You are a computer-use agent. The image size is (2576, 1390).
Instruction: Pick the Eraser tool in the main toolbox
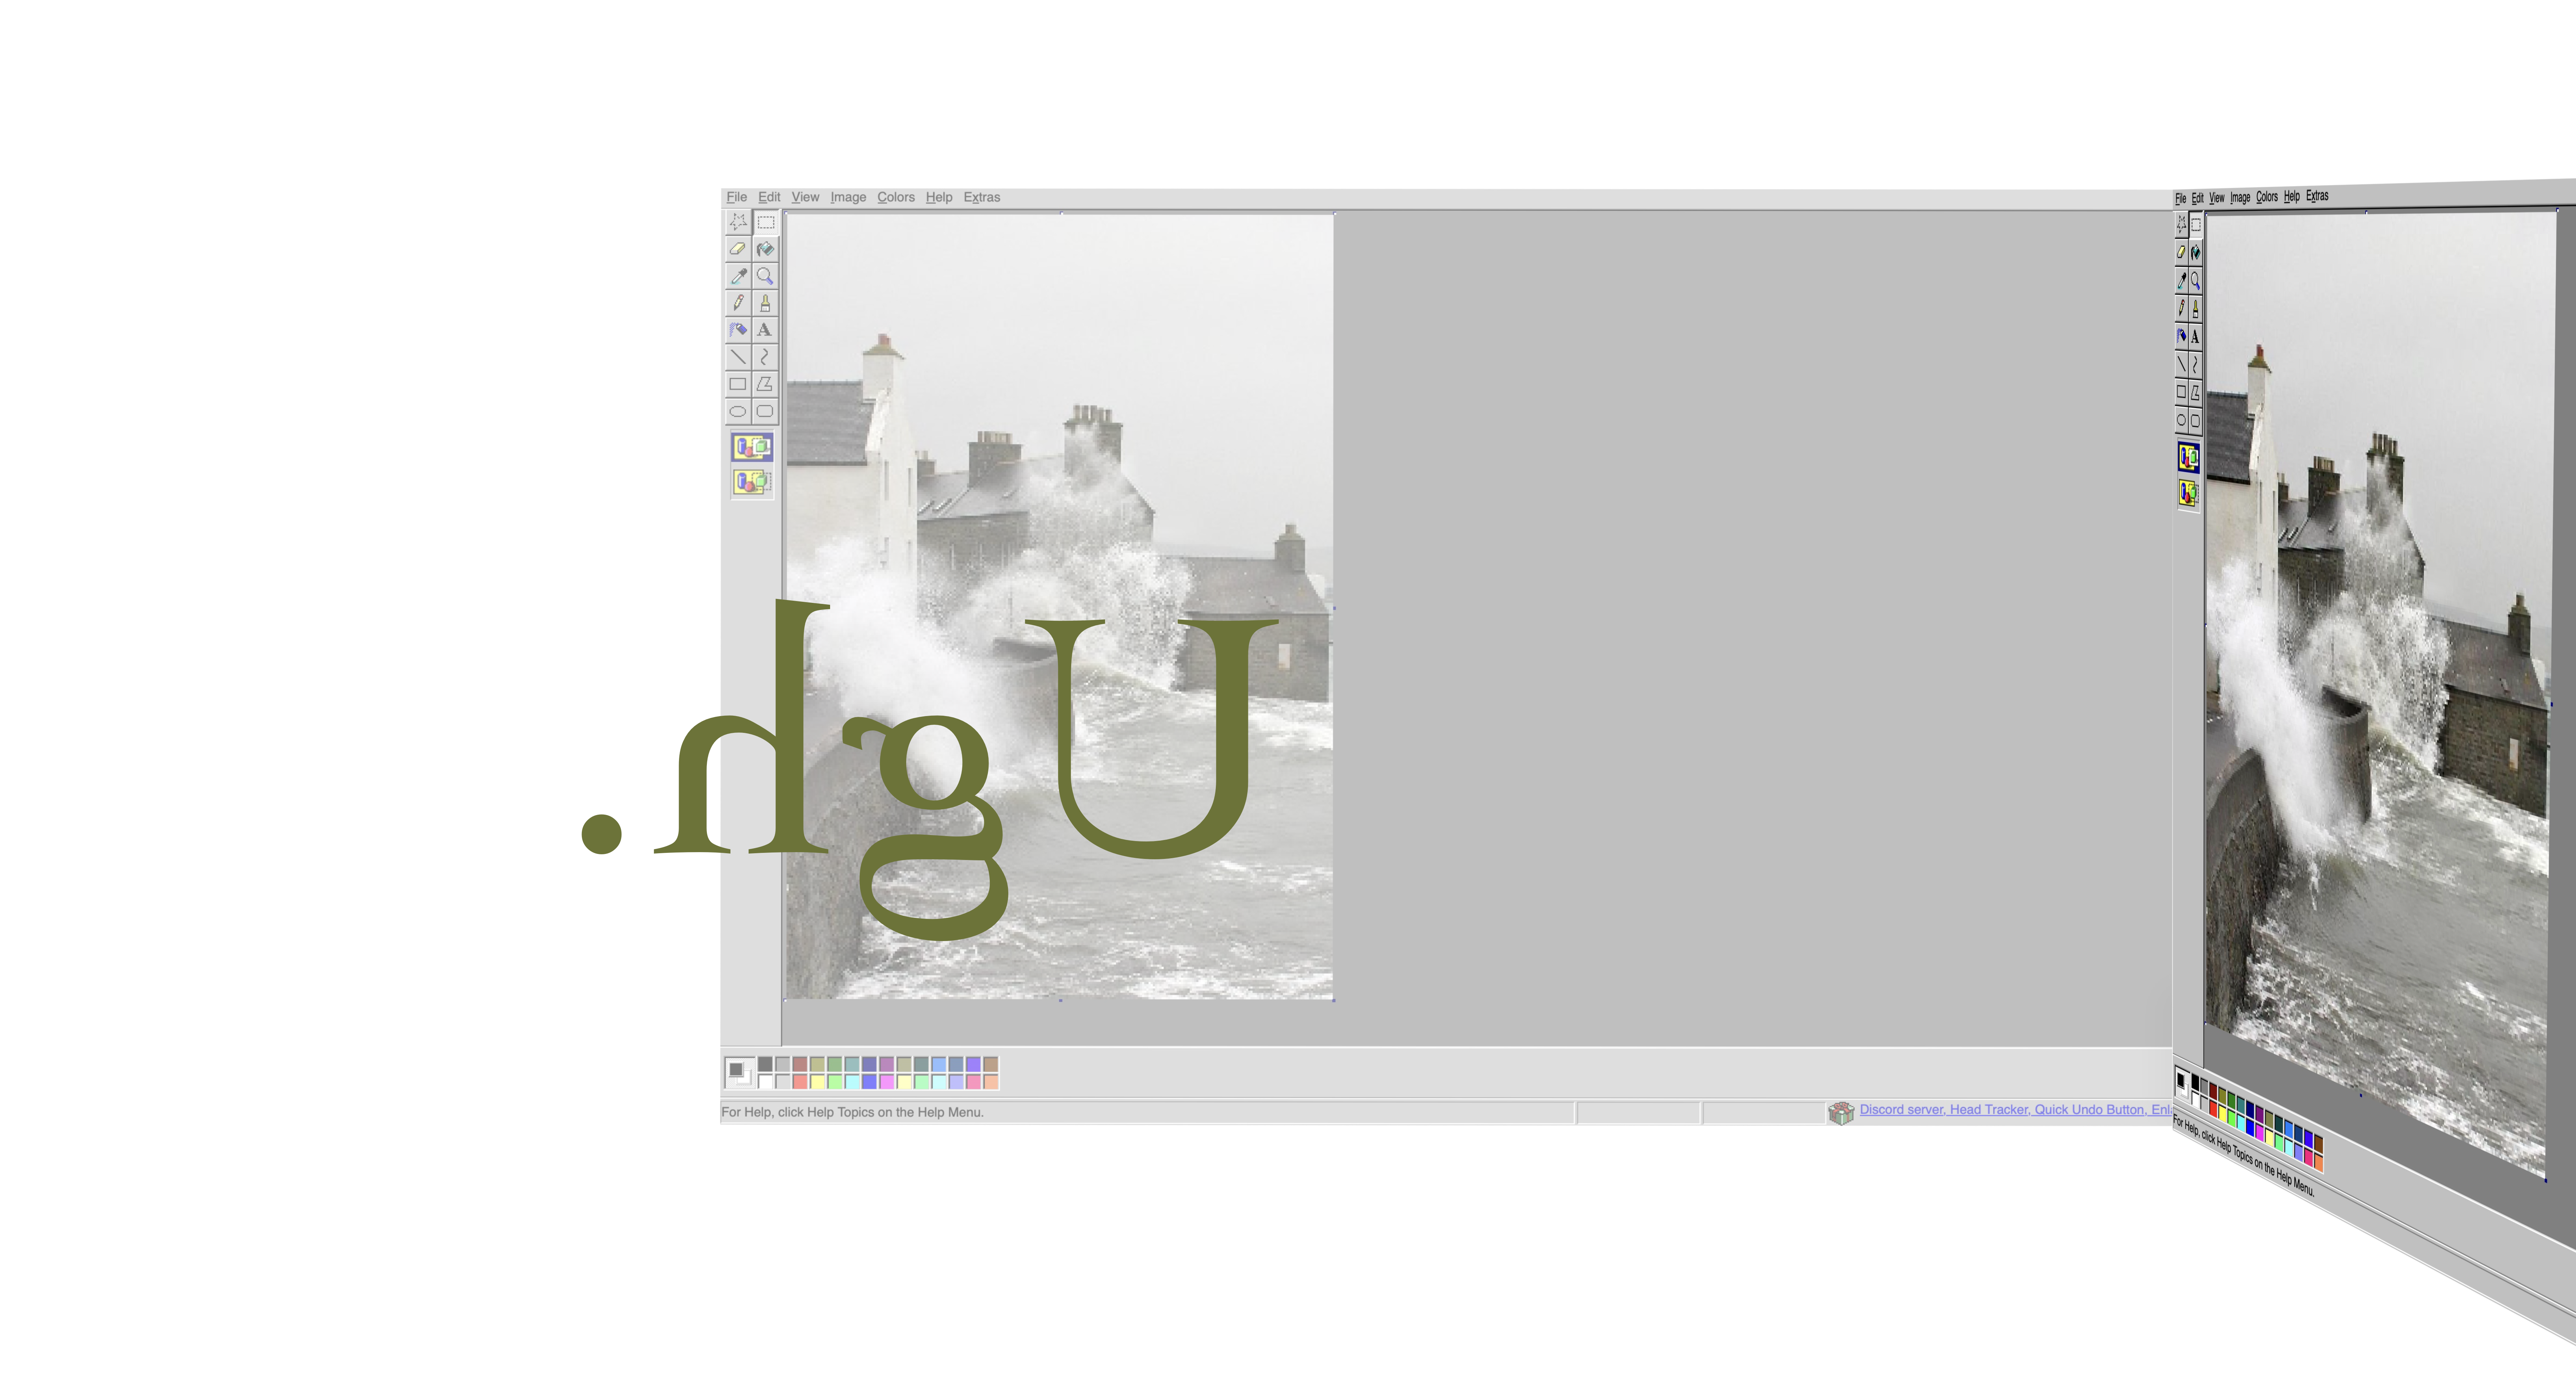pyautogui.click(x=738, y=249)
